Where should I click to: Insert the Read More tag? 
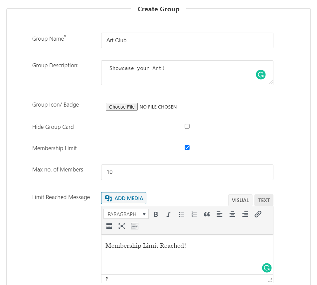pyautogui.click(x=109, y=226)
